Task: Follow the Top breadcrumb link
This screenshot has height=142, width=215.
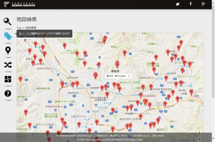Action: (x=19, y=28)
